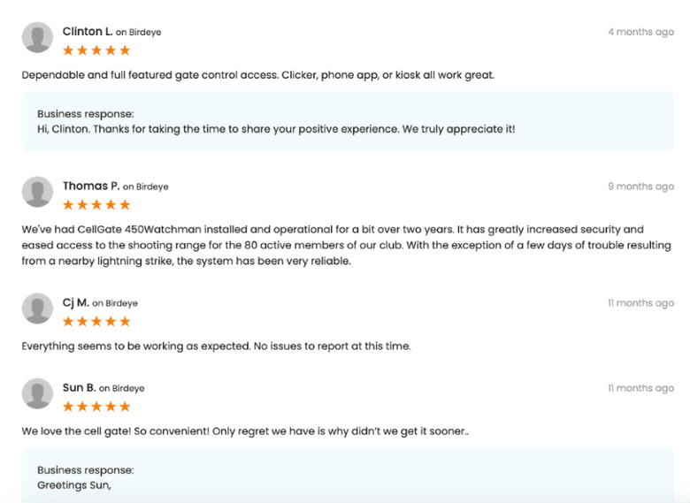The width and height of the screenshot is (690, 503).
Task: Select the Cj M. reviewer name
Action: pyautogui.click(x=75, y=303)
